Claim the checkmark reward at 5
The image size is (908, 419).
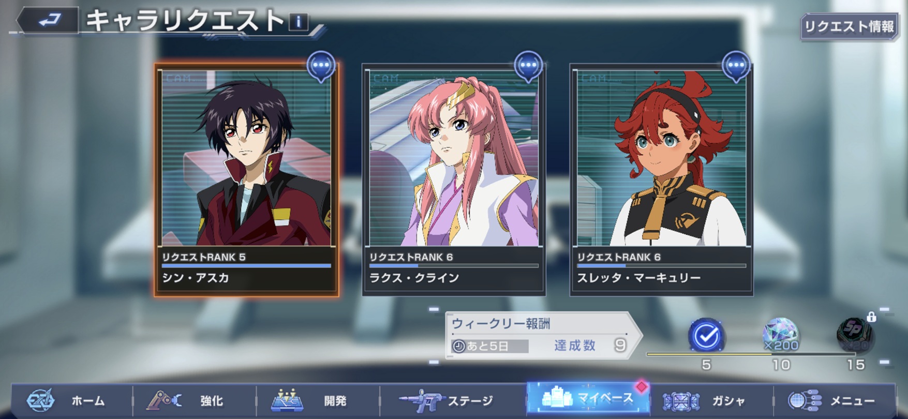point(706,337)
